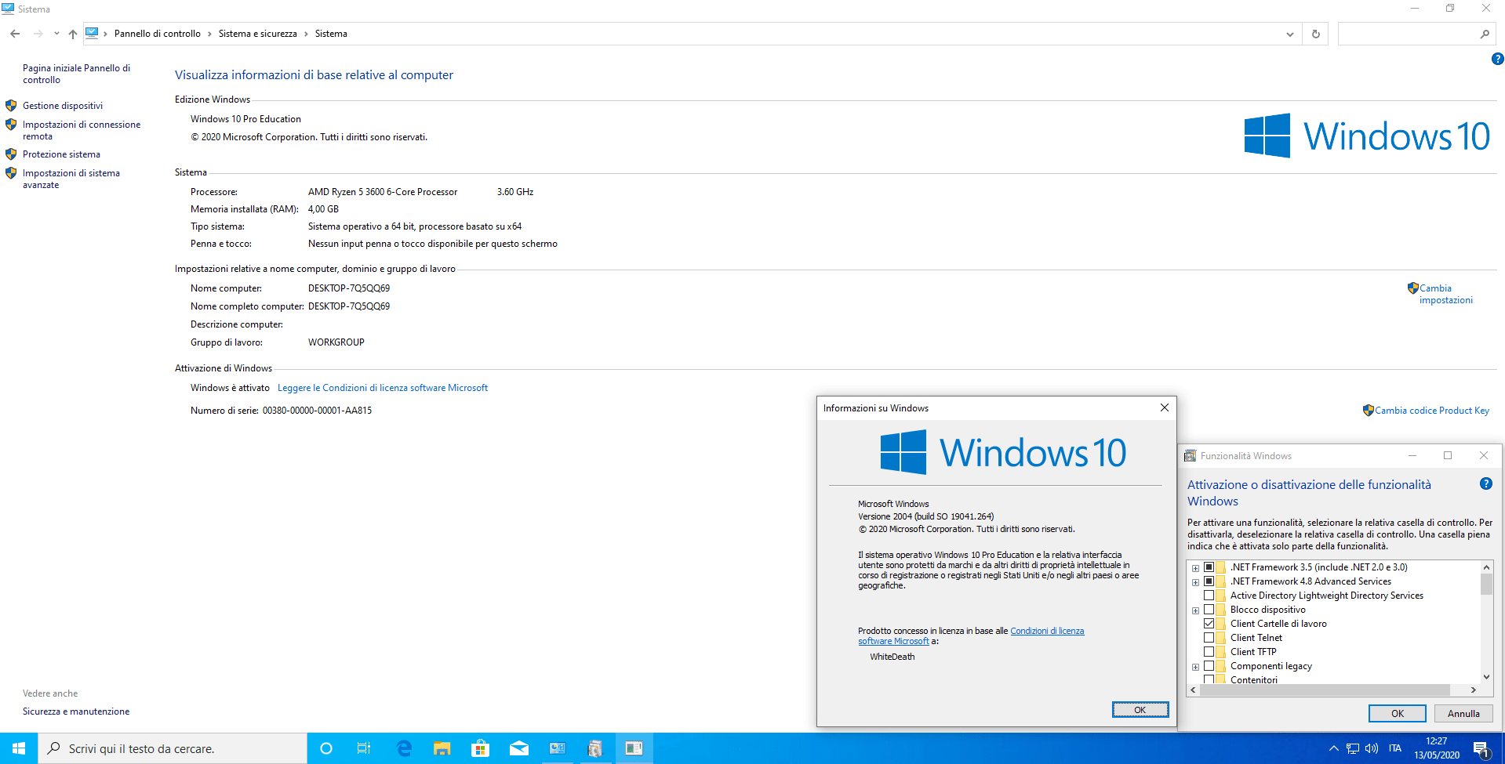The width and height of the screenshot is (1505, 764).
Task: Open Sicurezza e manutenzione link
Action: click(x=76, y=711)
